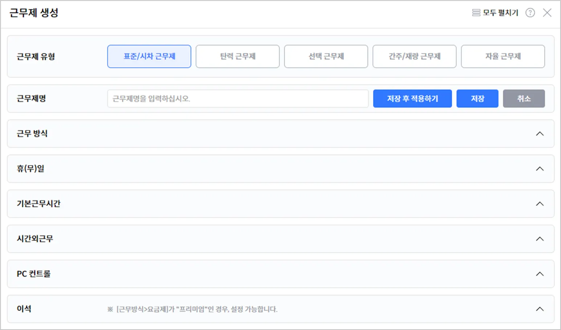The width and height of the screenshot is (561, 330).
Task: Expand the 시간외근무 section chevron
Action: click(540, 239)
